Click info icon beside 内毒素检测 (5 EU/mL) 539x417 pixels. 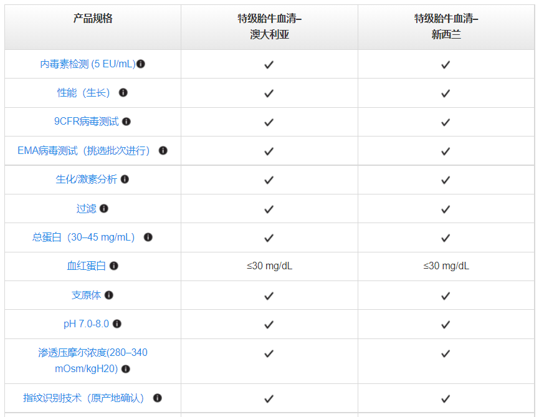click(x=141, y=64)
